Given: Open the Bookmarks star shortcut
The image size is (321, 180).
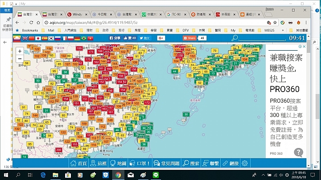Looking at the screenshot, I should 27,30.
